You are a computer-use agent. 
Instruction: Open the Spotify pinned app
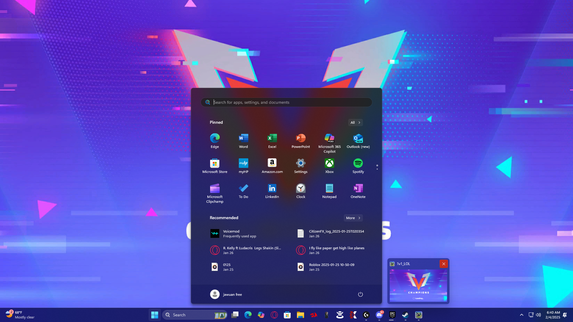click(x=358, y=166)
